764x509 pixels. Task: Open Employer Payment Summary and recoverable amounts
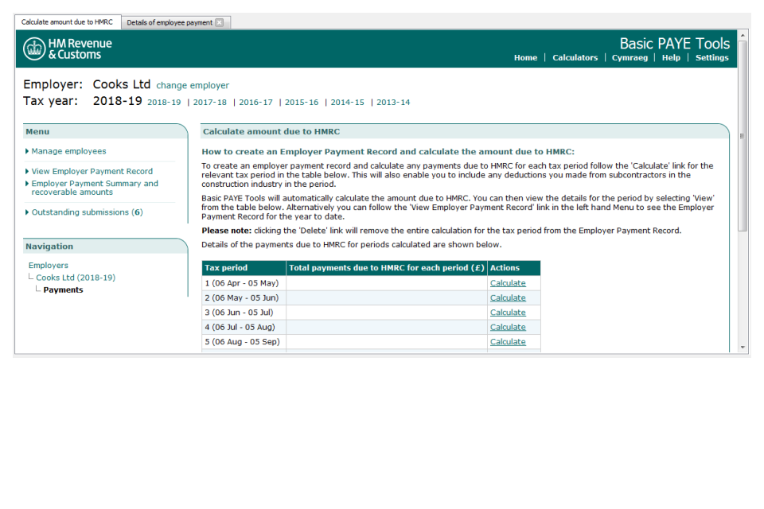point(95,188)
